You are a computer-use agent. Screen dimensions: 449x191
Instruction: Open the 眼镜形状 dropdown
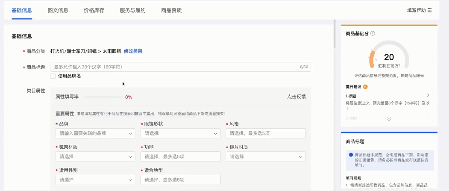point(181,133)
